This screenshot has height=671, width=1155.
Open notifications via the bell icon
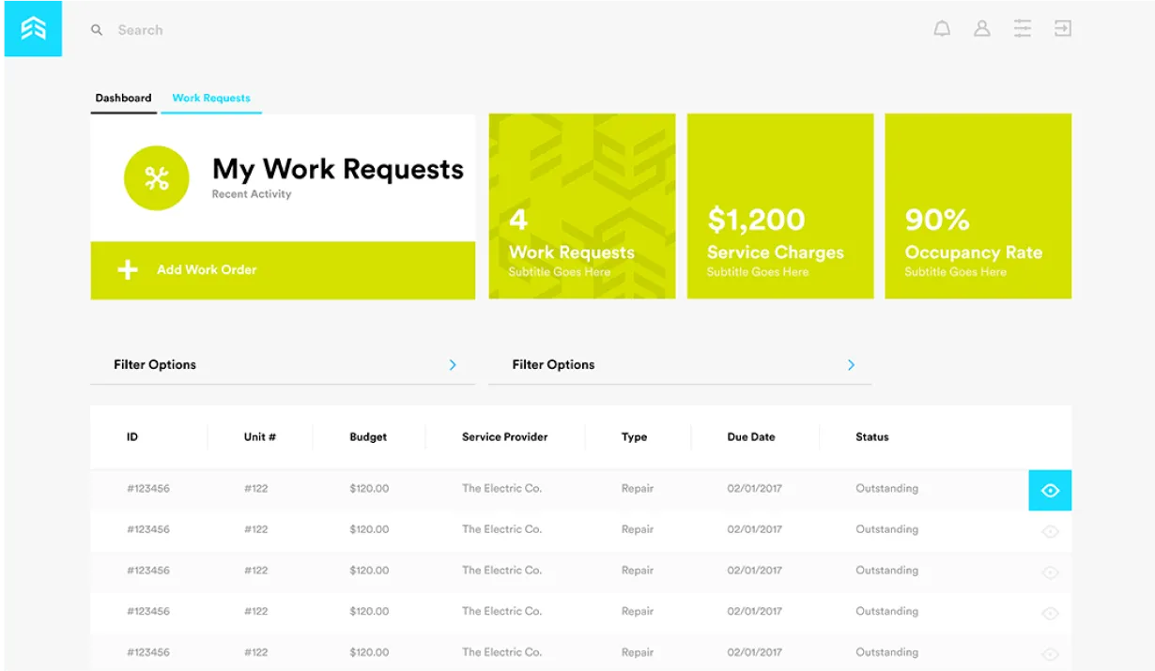[942, 29]
